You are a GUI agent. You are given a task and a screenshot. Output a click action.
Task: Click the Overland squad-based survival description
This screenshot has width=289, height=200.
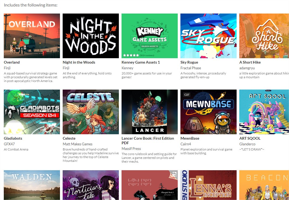click(31, 77)
